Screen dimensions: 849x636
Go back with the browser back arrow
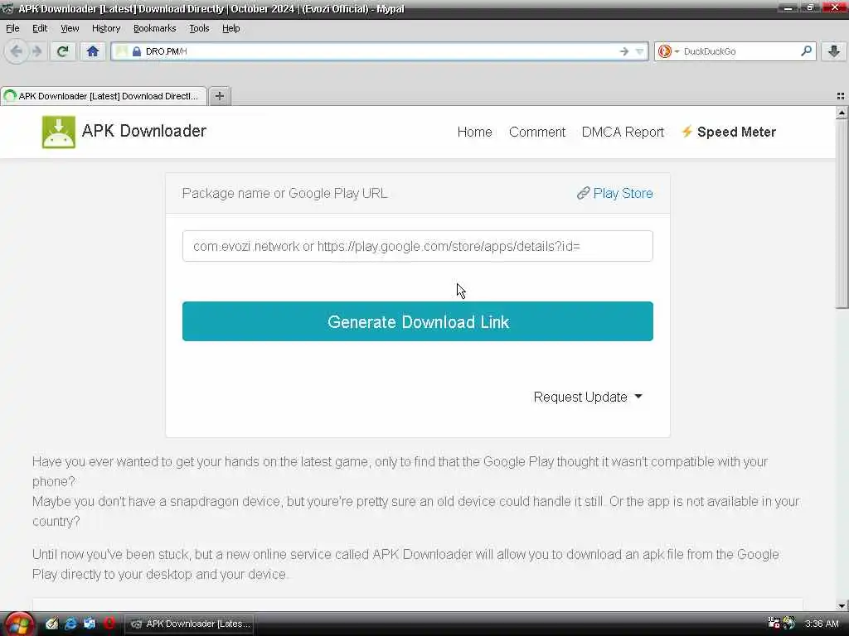17,51
